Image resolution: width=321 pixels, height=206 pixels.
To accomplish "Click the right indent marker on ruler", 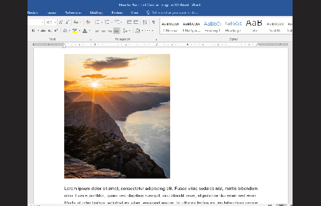I will [258, 44].
